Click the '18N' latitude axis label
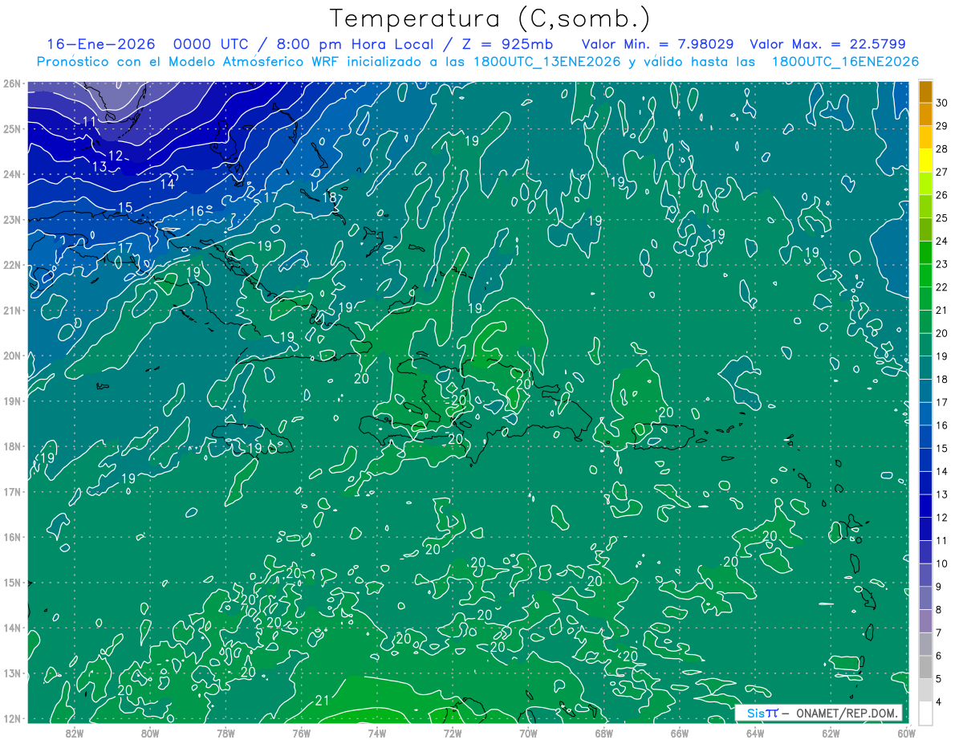Viewport: 963px width, 744px height. [x=12, y=446]
